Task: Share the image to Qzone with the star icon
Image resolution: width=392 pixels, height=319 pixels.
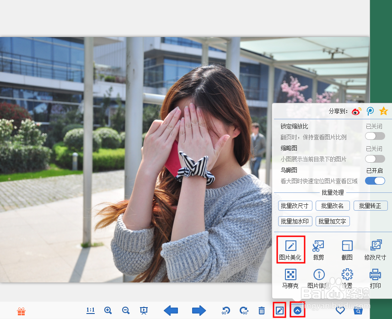Action: point(383,111)
